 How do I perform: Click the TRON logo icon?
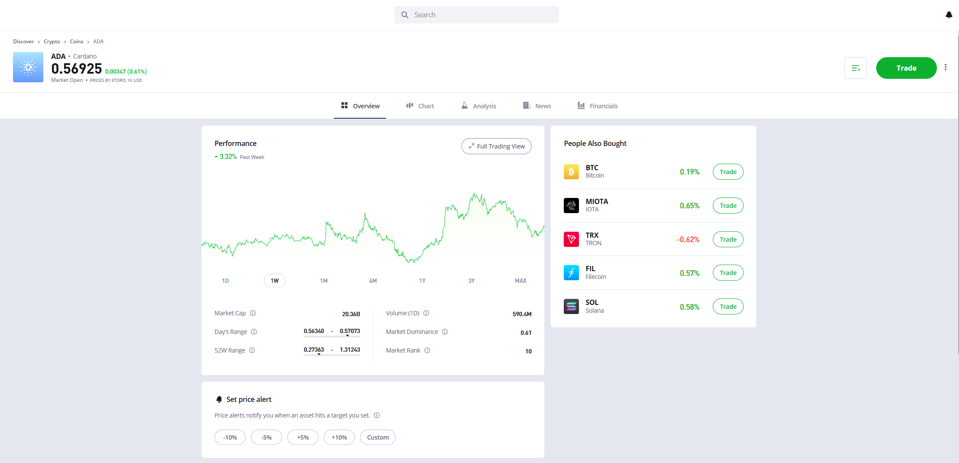tap(571, 239)
